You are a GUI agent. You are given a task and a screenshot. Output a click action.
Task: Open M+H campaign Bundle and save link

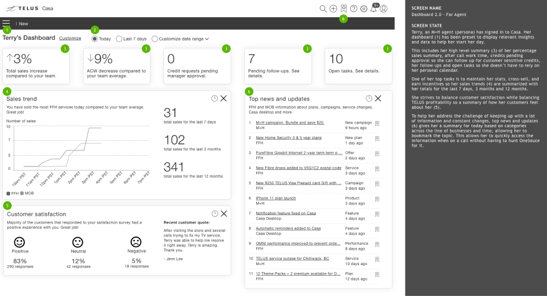tap(290, 122)
